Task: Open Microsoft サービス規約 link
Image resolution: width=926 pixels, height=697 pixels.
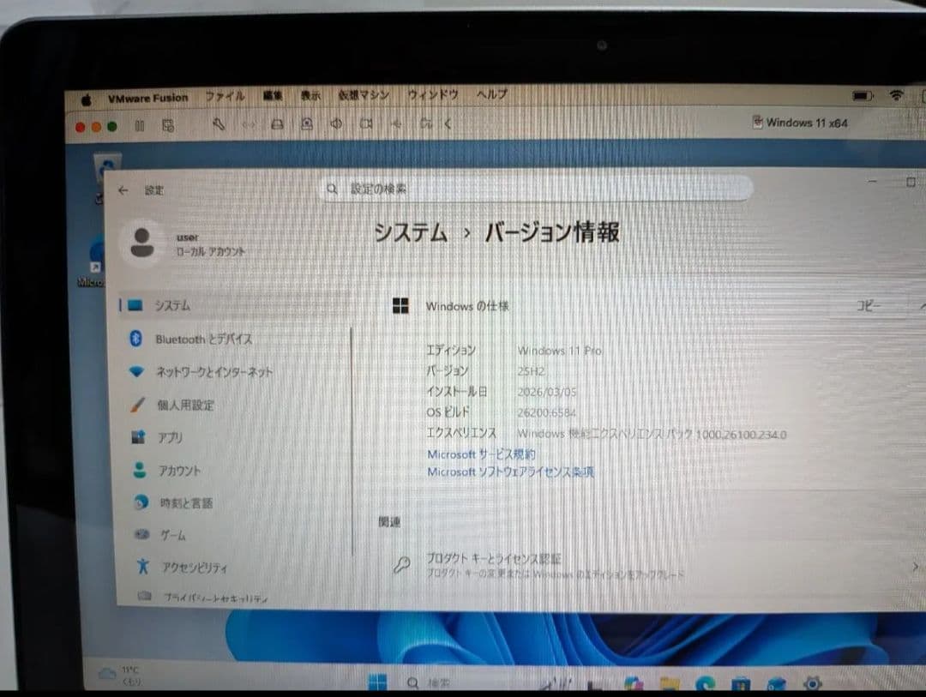Action: [x=481, y=454]
